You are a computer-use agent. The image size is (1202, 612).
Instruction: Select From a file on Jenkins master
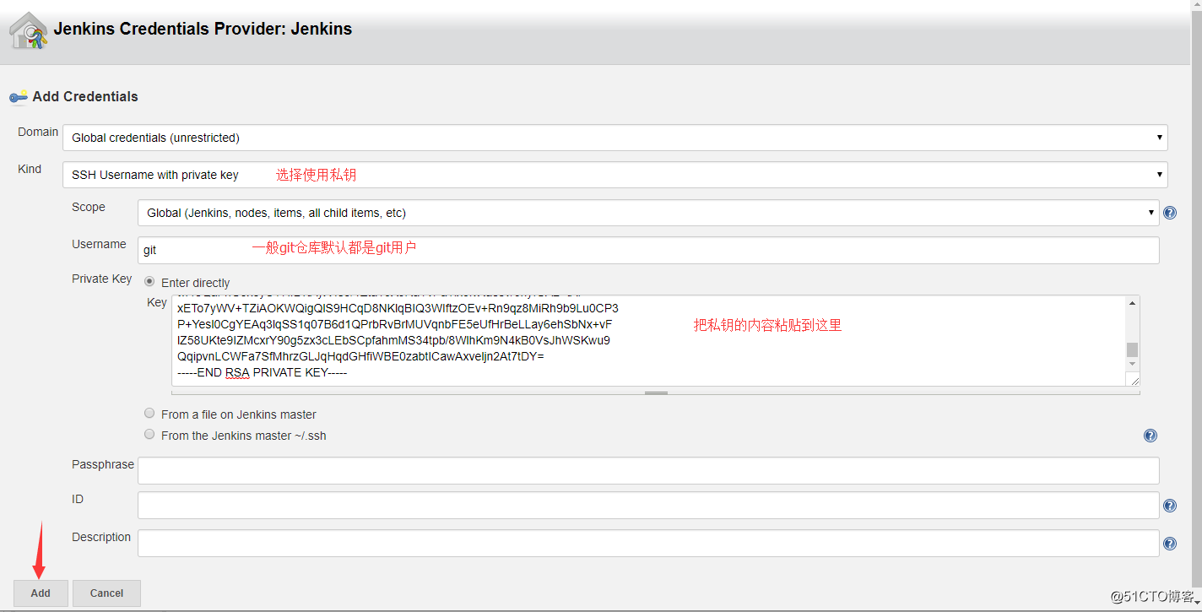coord(149,414)
